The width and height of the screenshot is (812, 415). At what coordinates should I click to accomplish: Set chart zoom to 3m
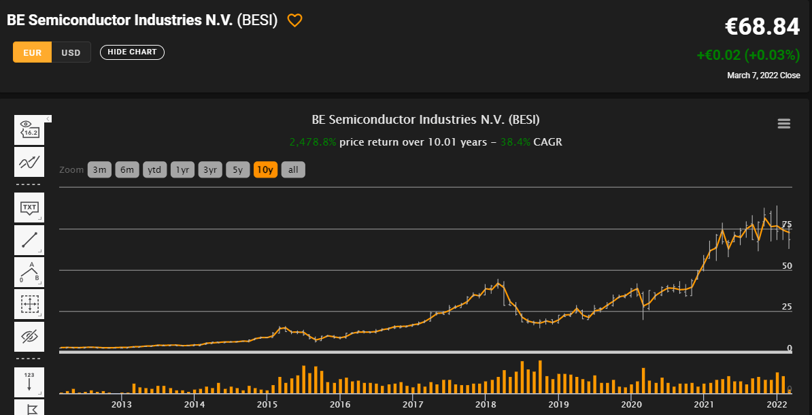tap(99, 169)
